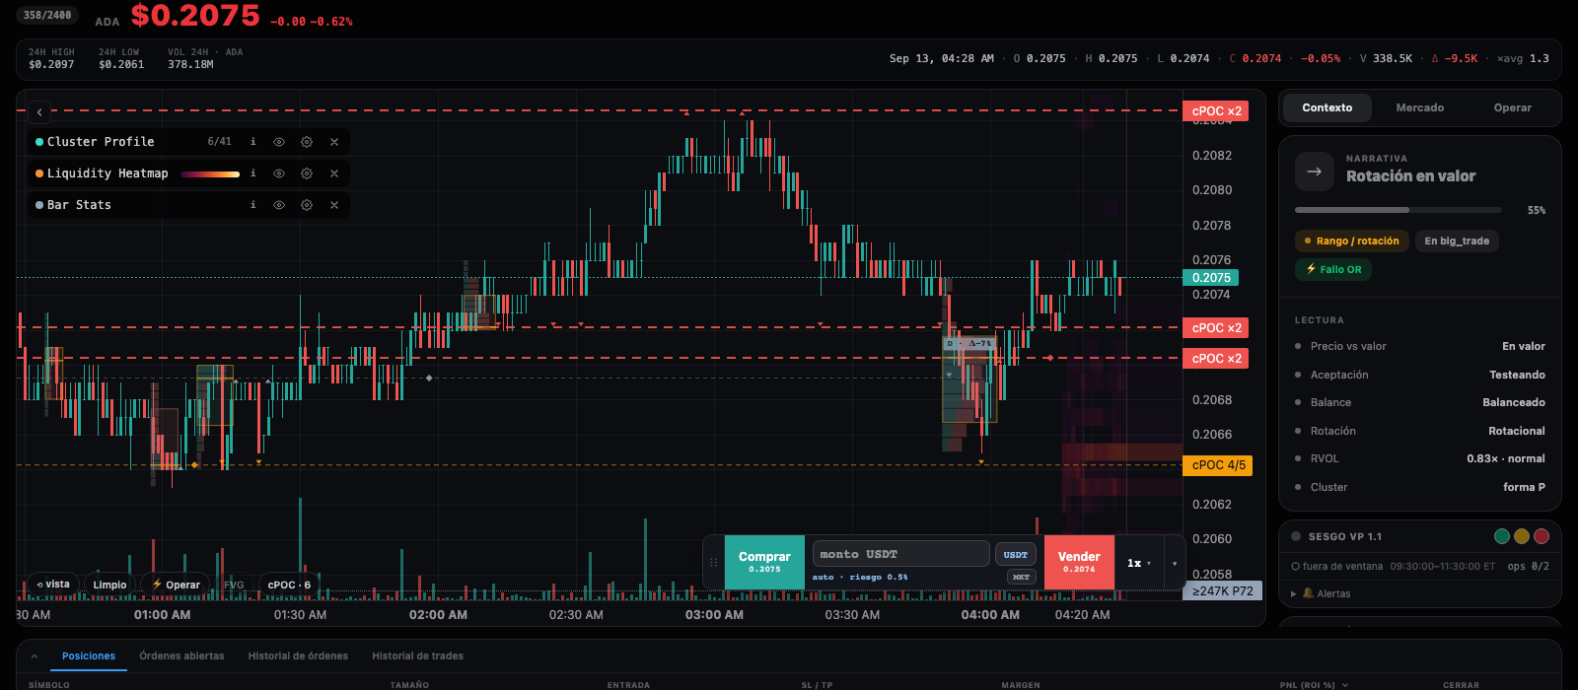This screenshot has height=690, width=1578.
Task: Select the green SESGO VP bias circle
Action: 1502,536
